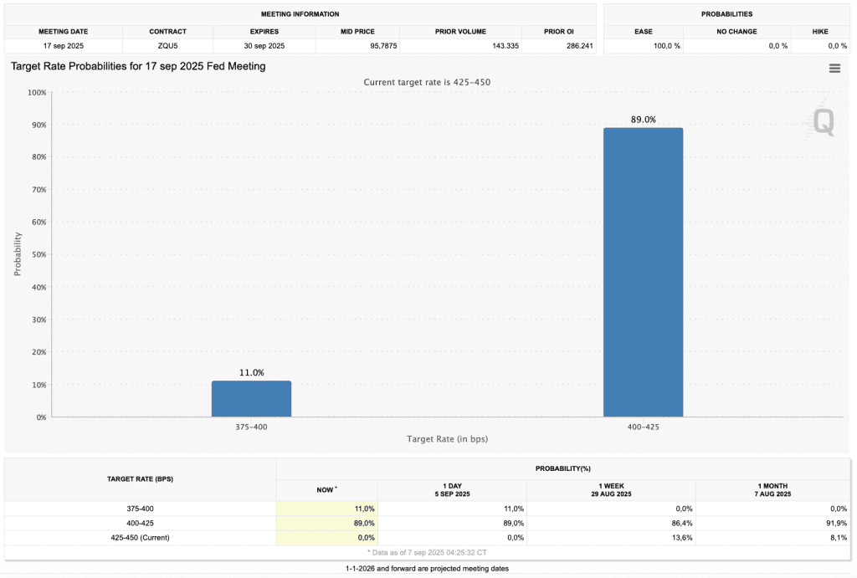Click the PRIOR OI value 286.241
Screen dimensions: 857x578
click(x=579, y=46)
